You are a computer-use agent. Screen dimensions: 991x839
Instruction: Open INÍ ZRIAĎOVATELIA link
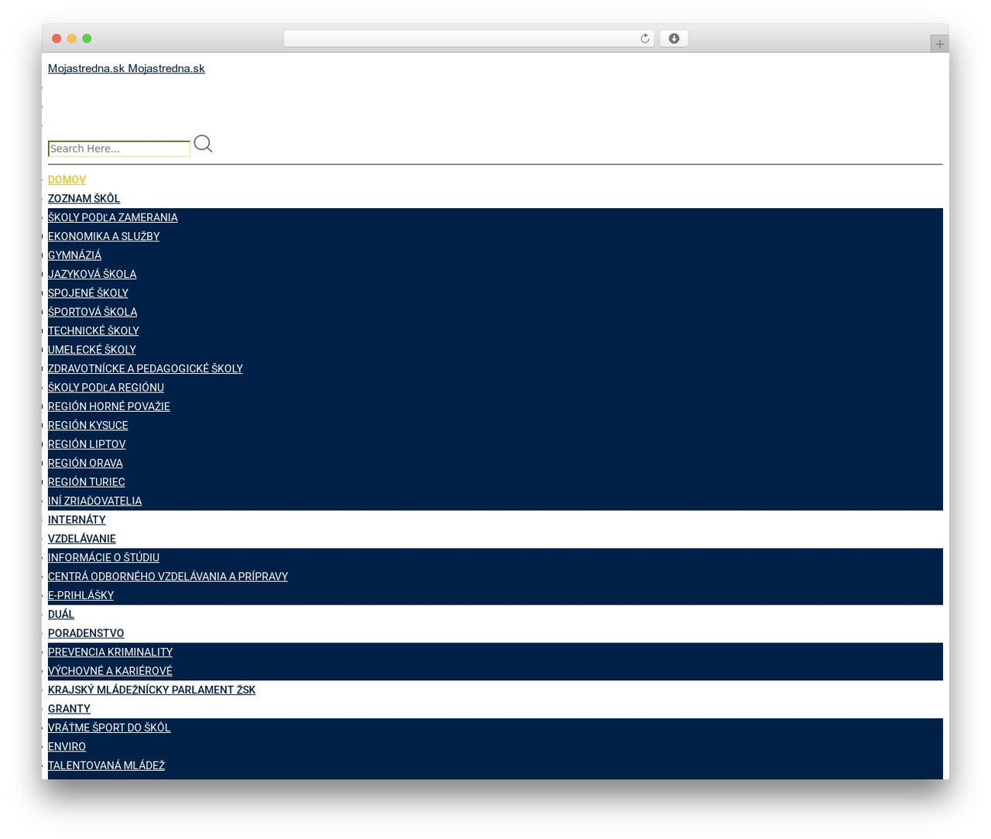click(95, 501)
